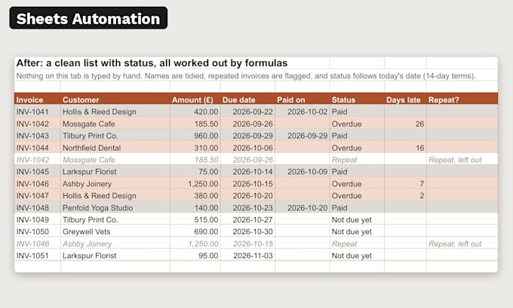Click the due date "2026-11-03"
The height and width of the screenshot is (308, 513).
pyautogui.click(x=253, y=256)
